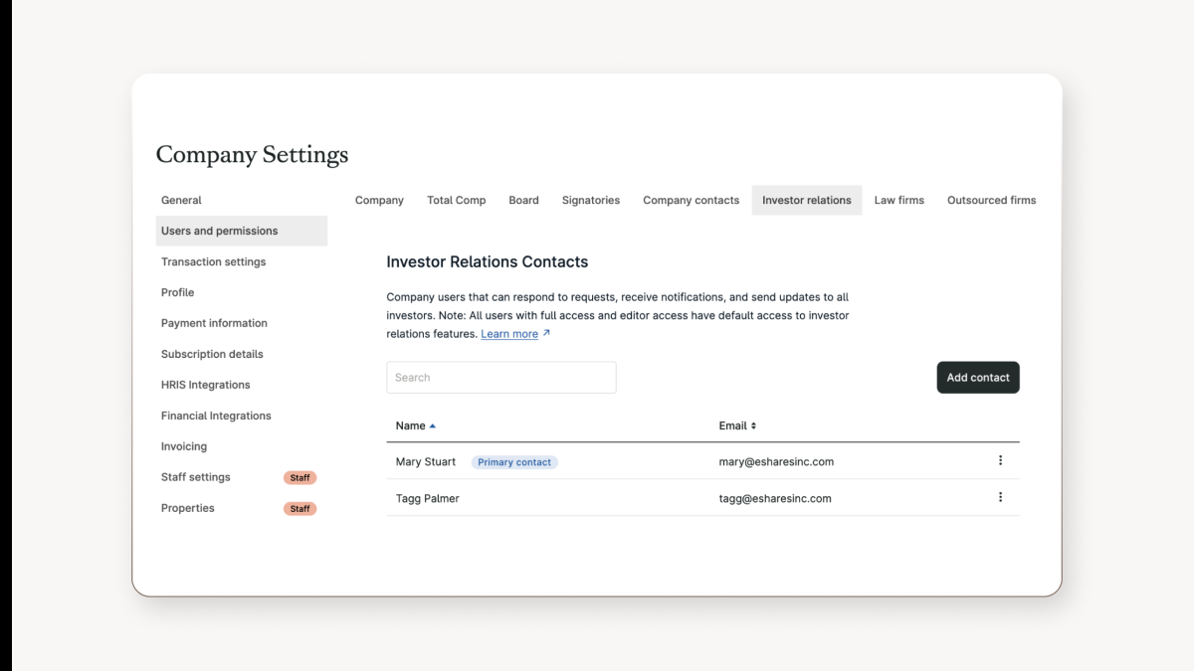
Task: Open the row actions menu for Mary Stuart
Action: [x=1000, y=460]
